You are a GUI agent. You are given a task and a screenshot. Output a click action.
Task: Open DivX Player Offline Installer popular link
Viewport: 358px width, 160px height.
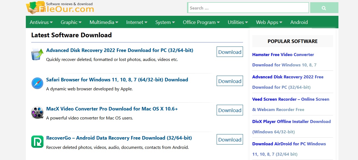pos(291,127)
